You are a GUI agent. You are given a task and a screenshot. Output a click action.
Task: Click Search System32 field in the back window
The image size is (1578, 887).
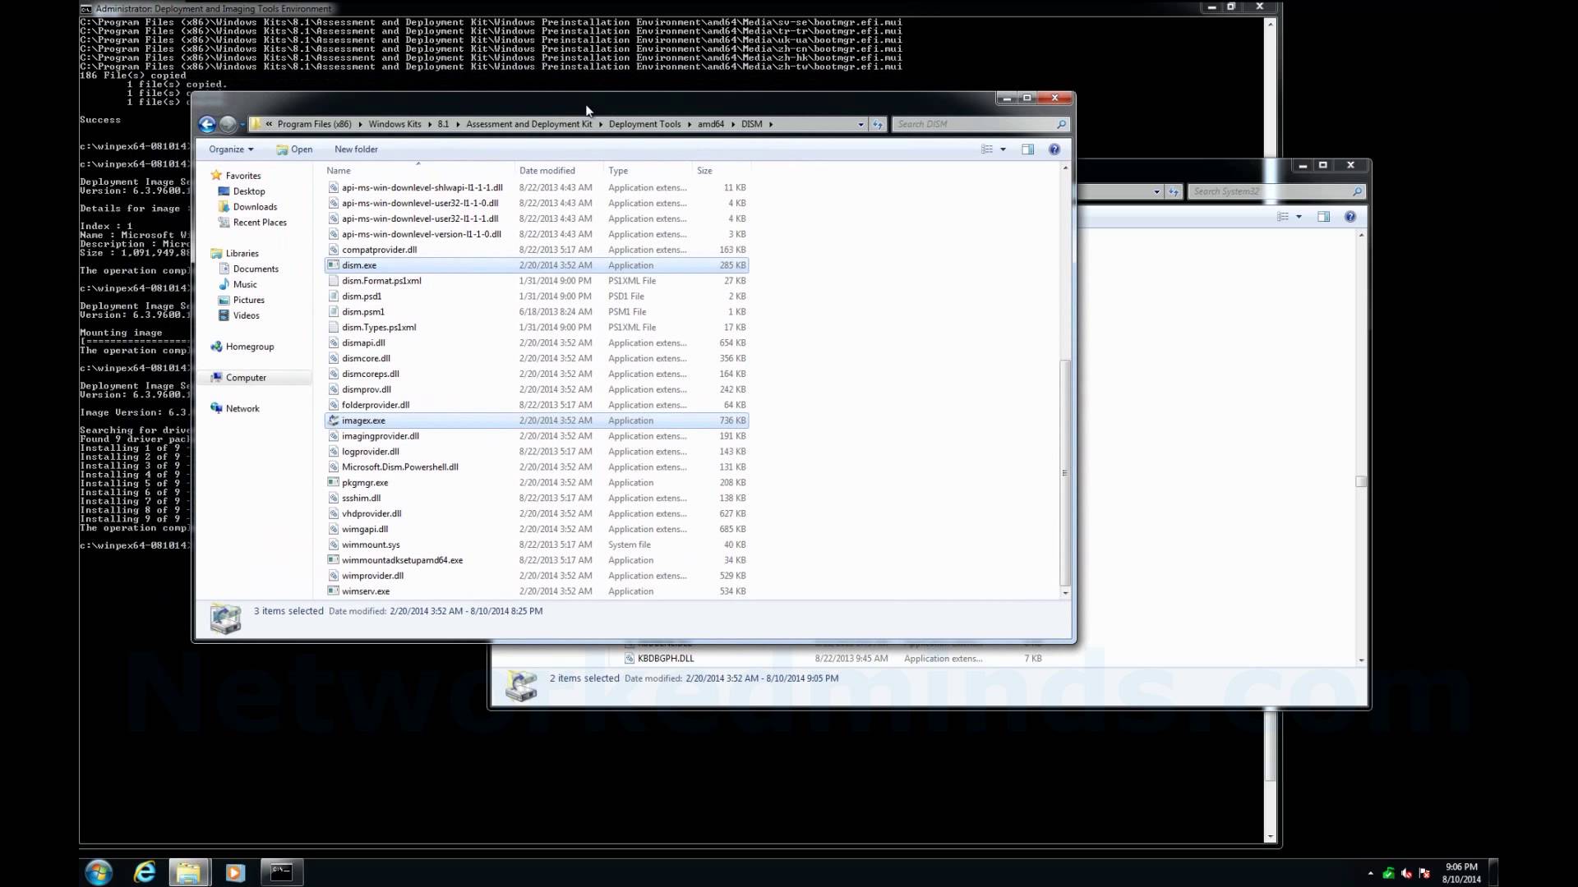click(x=1270, y=191)
